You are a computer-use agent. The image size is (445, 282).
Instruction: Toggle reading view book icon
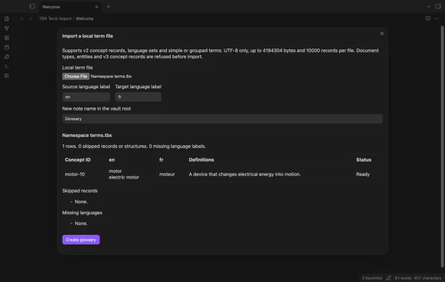(428, 19)
